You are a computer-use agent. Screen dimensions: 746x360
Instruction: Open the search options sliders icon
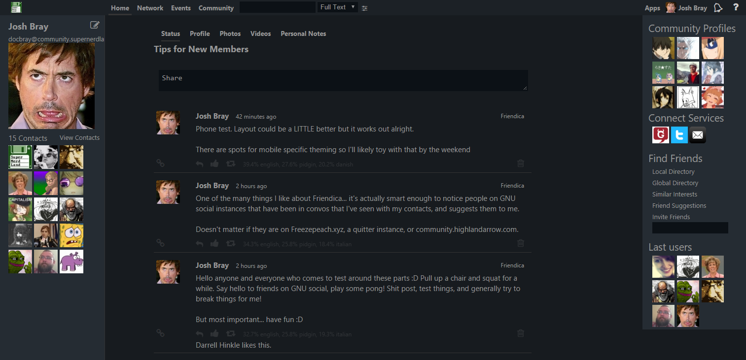click(364, 8)
